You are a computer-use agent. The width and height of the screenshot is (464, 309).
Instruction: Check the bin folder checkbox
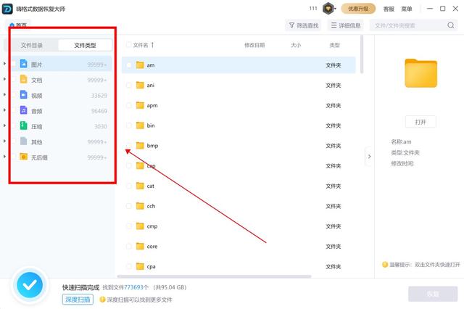tap(129, 125)
